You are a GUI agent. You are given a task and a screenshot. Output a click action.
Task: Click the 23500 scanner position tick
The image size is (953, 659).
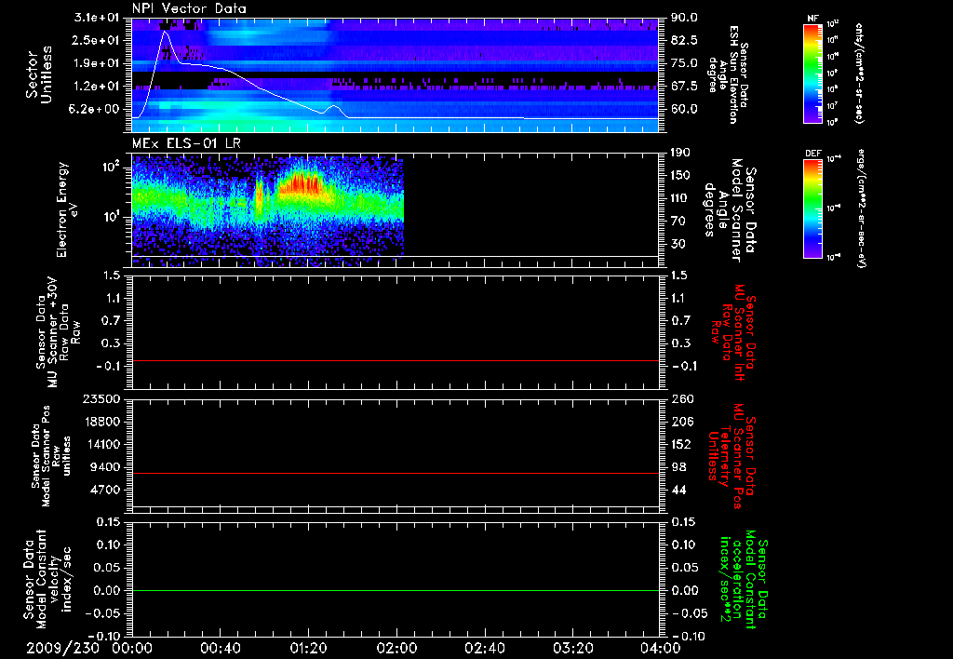[x=102, y=398]
